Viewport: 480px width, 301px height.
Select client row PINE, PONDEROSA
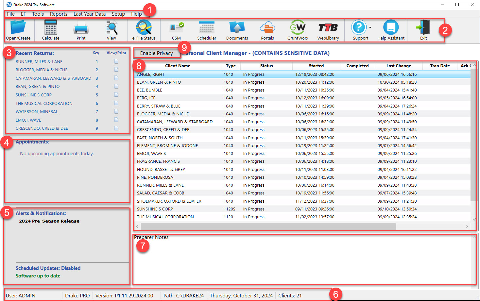(x=302, y=177)
